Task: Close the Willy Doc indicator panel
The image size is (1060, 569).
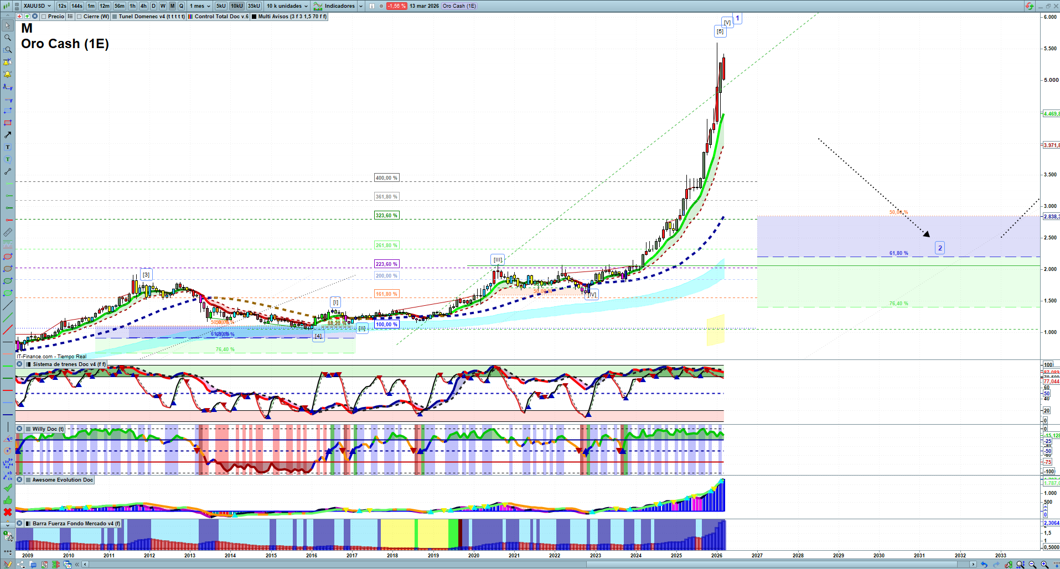Action: [x=19, y=429]
